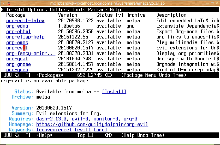The width and height of the screenshot is (220, 145).
Task: Click the org-edna package link
Action: click(x=17, y=26)
